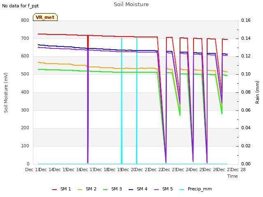Click the Precip_mm legend entry

pyautogui.click(x=196, y=189)
